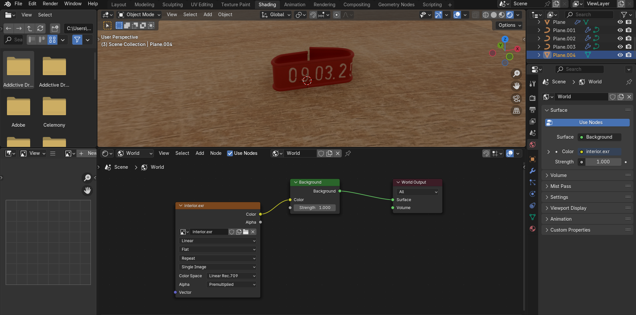This screenshot has width=636, height=315.
Task: Disable rendering of Plane.004 camera icon
Action: pyautogui.click(x=628, y=55)
